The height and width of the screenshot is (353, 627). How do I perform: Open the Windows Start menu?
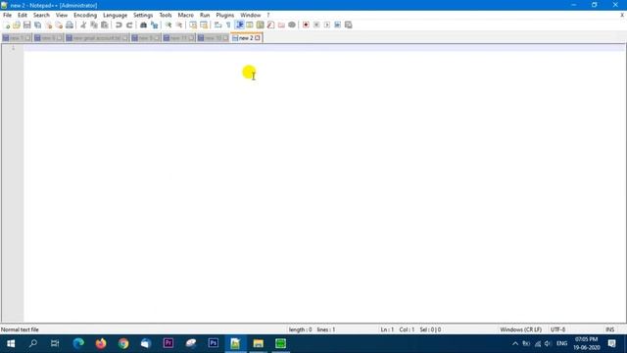[x=11, y=343]
